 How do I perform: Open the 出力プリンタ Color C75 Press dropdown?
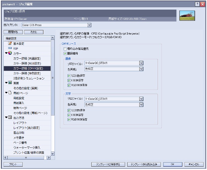click(x=89, y=25)
